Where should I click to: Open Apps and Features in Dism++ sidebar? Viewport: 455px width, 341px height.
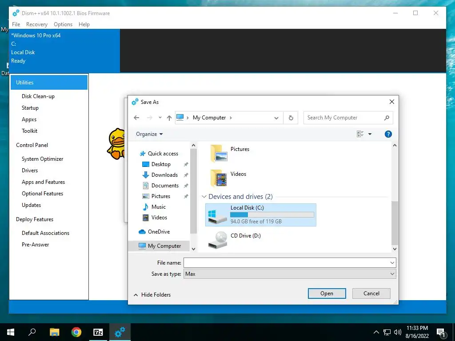tap(43, 182)
